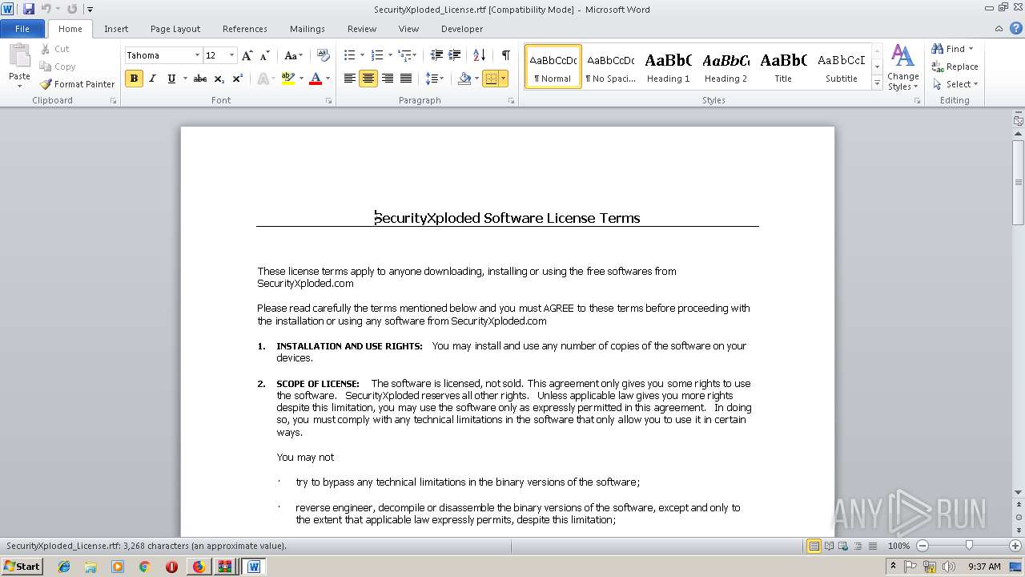Click the Find button
The image size is (1025, 577).
point(953,49)
